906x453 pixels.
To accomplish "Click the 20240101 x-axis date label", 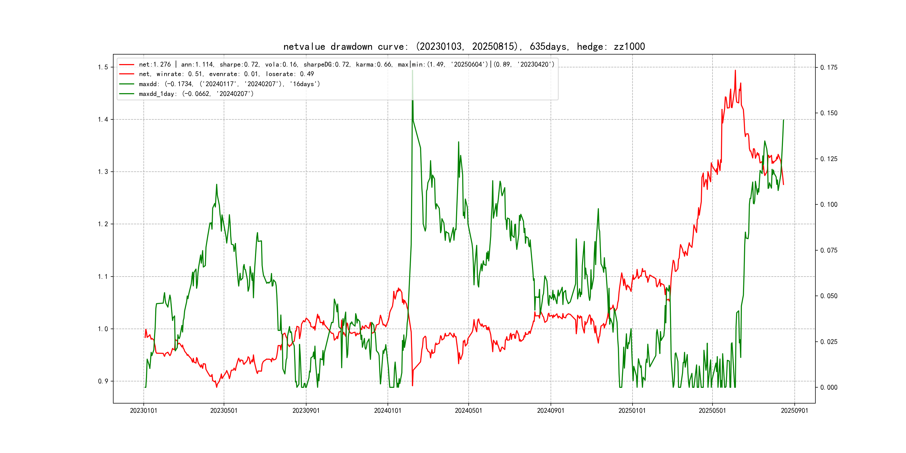I will click(388, 410).
